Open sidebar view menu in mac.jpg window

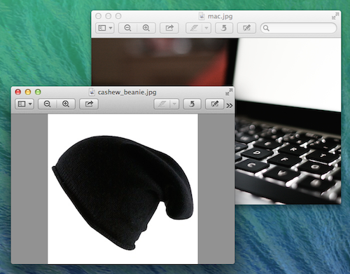tap(105, 28)
